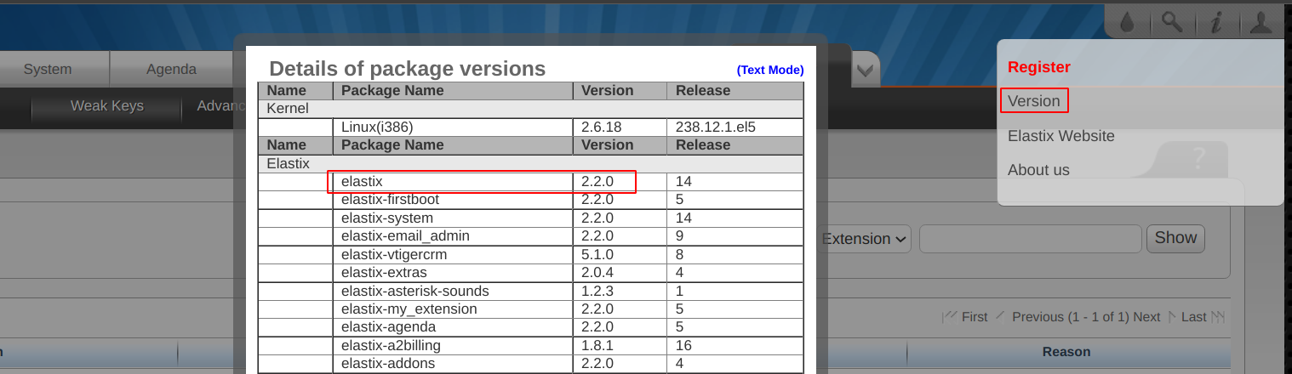Click the Elastix section row

click(x=531, y=163)
